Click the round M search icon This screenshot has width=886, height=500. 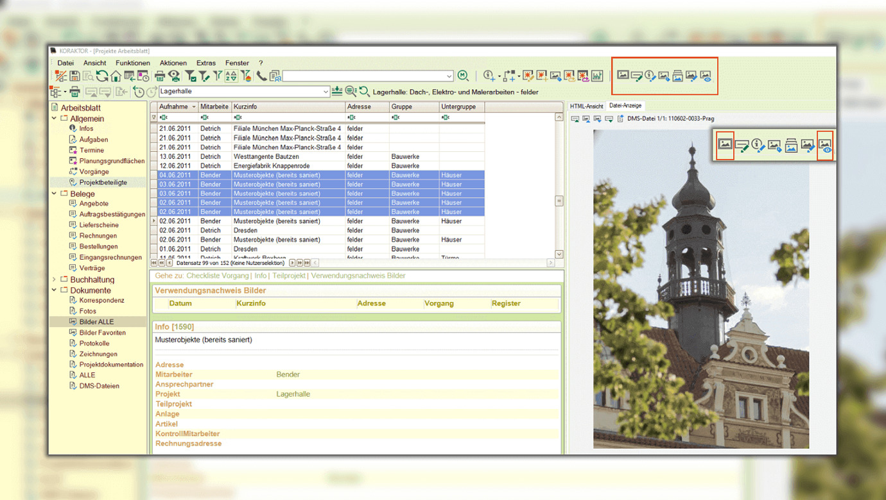point(463,76)
